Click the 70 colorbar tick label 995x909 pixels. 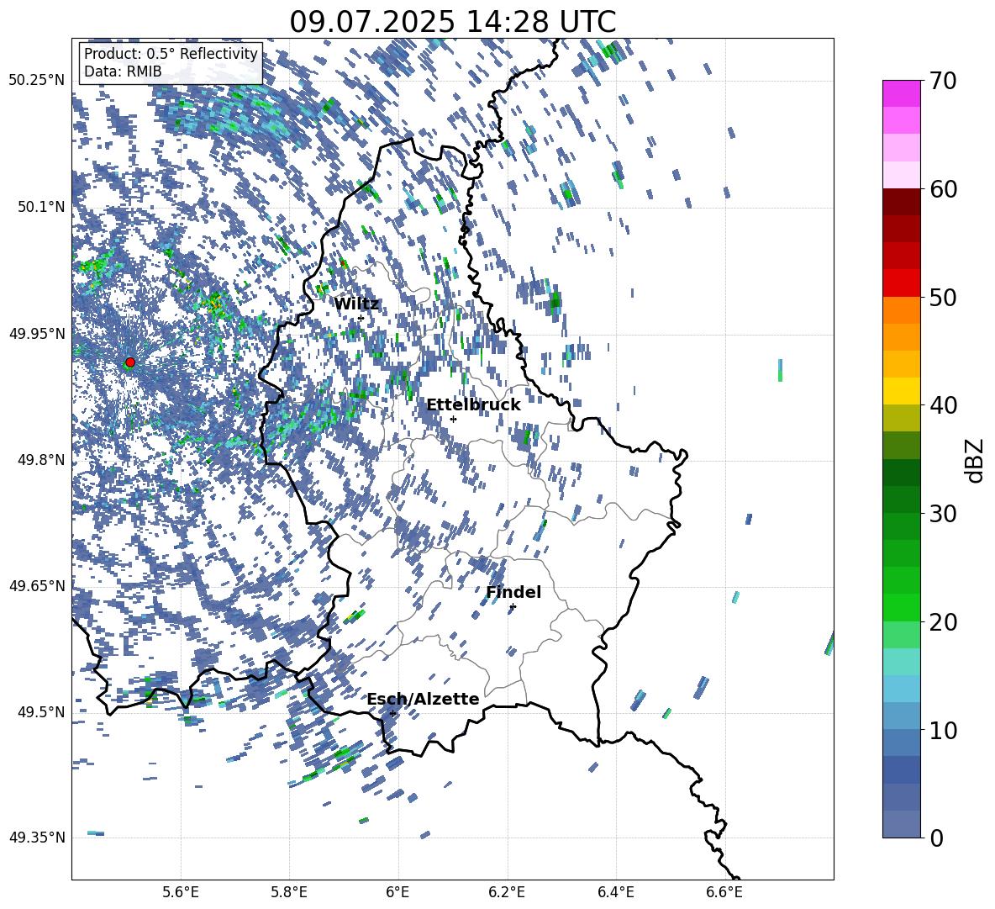coord(943,82)
